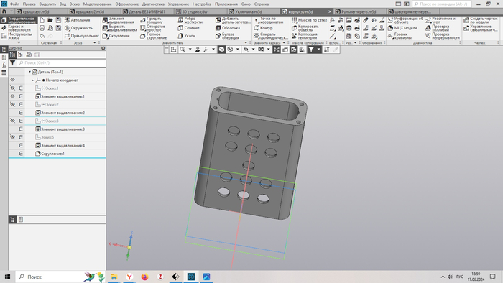Open the Диагностика menu

(153, 4)
